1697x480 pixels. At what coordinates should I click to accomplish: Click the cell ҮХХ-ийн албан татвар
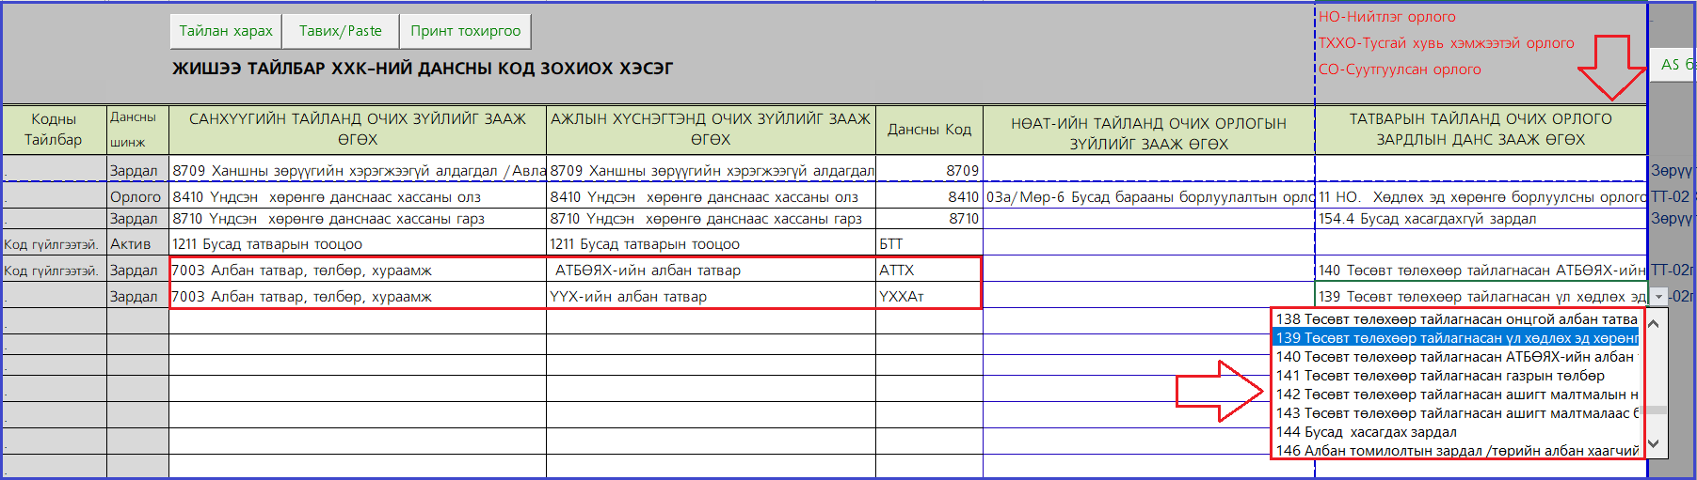pyautogui.click(x=711, y=297)
